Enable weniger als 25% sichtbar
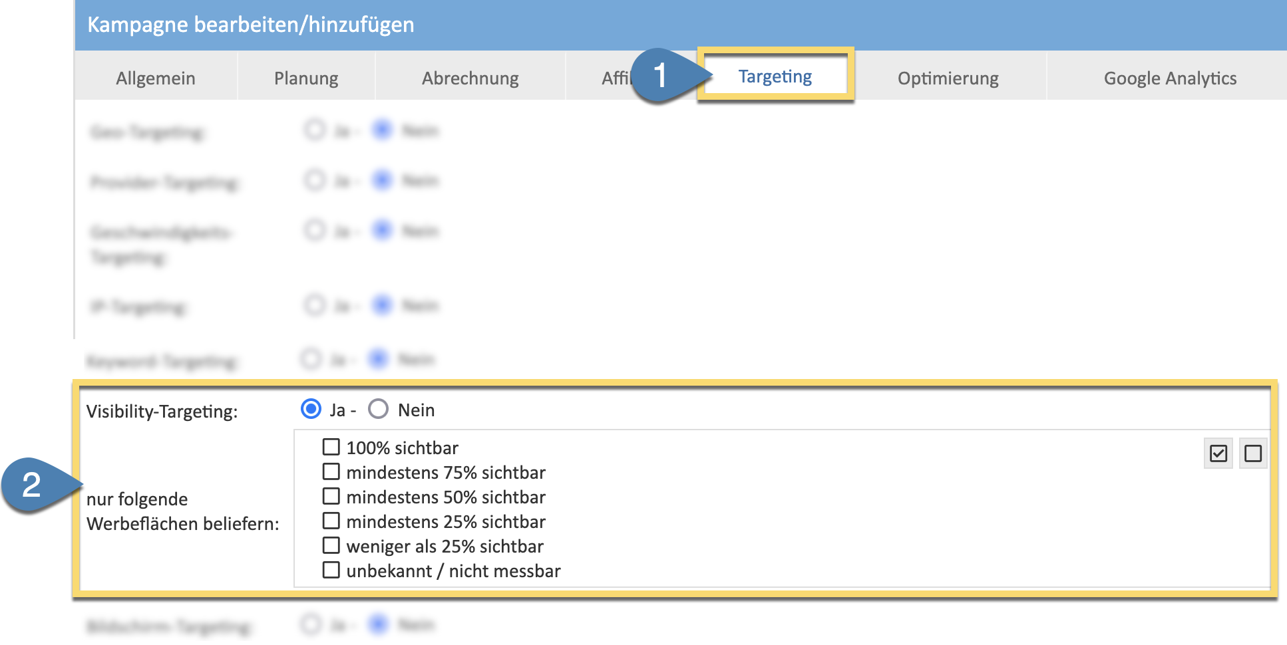The image size is (1287, 645). [x=331, y=545]
